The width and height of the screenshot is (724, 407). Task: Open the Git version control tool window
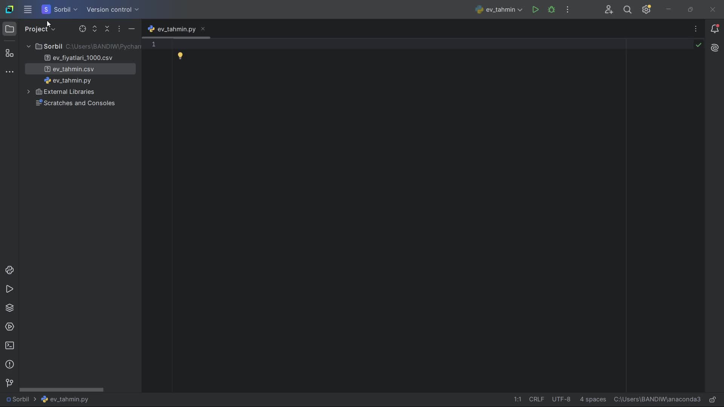[9, 383]
